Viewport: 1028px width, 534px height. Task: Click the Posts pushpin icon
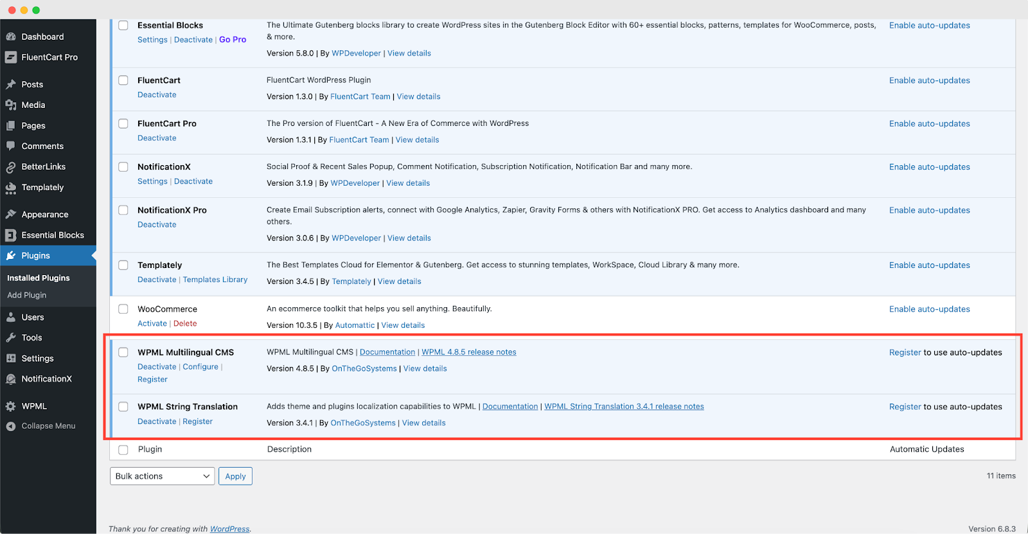(11, 84)
